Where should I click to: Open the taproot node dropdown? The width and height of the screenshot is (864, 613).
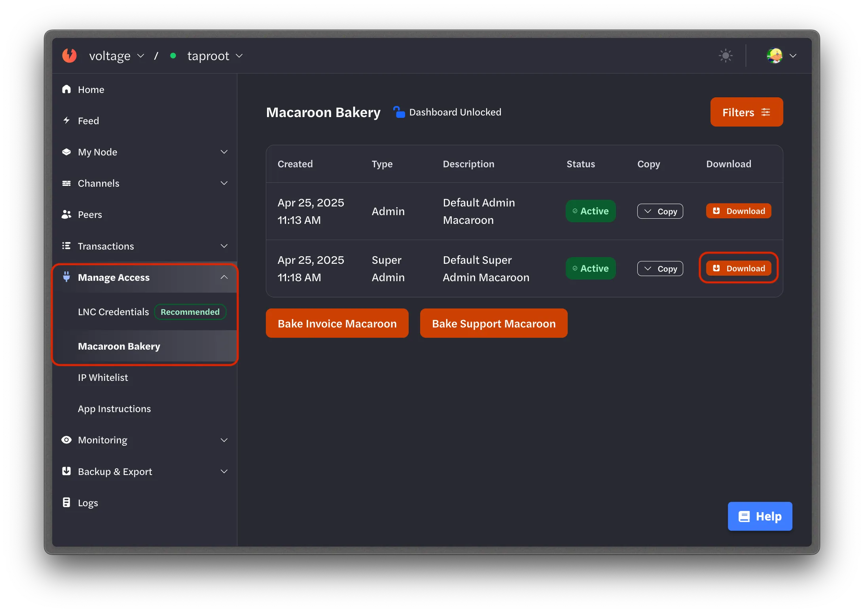tap(239, 56)
